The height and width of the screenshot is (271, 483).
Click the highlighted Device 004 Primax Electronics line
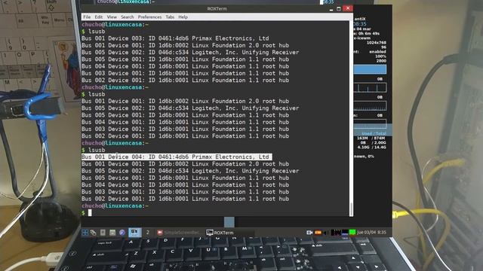177,157
